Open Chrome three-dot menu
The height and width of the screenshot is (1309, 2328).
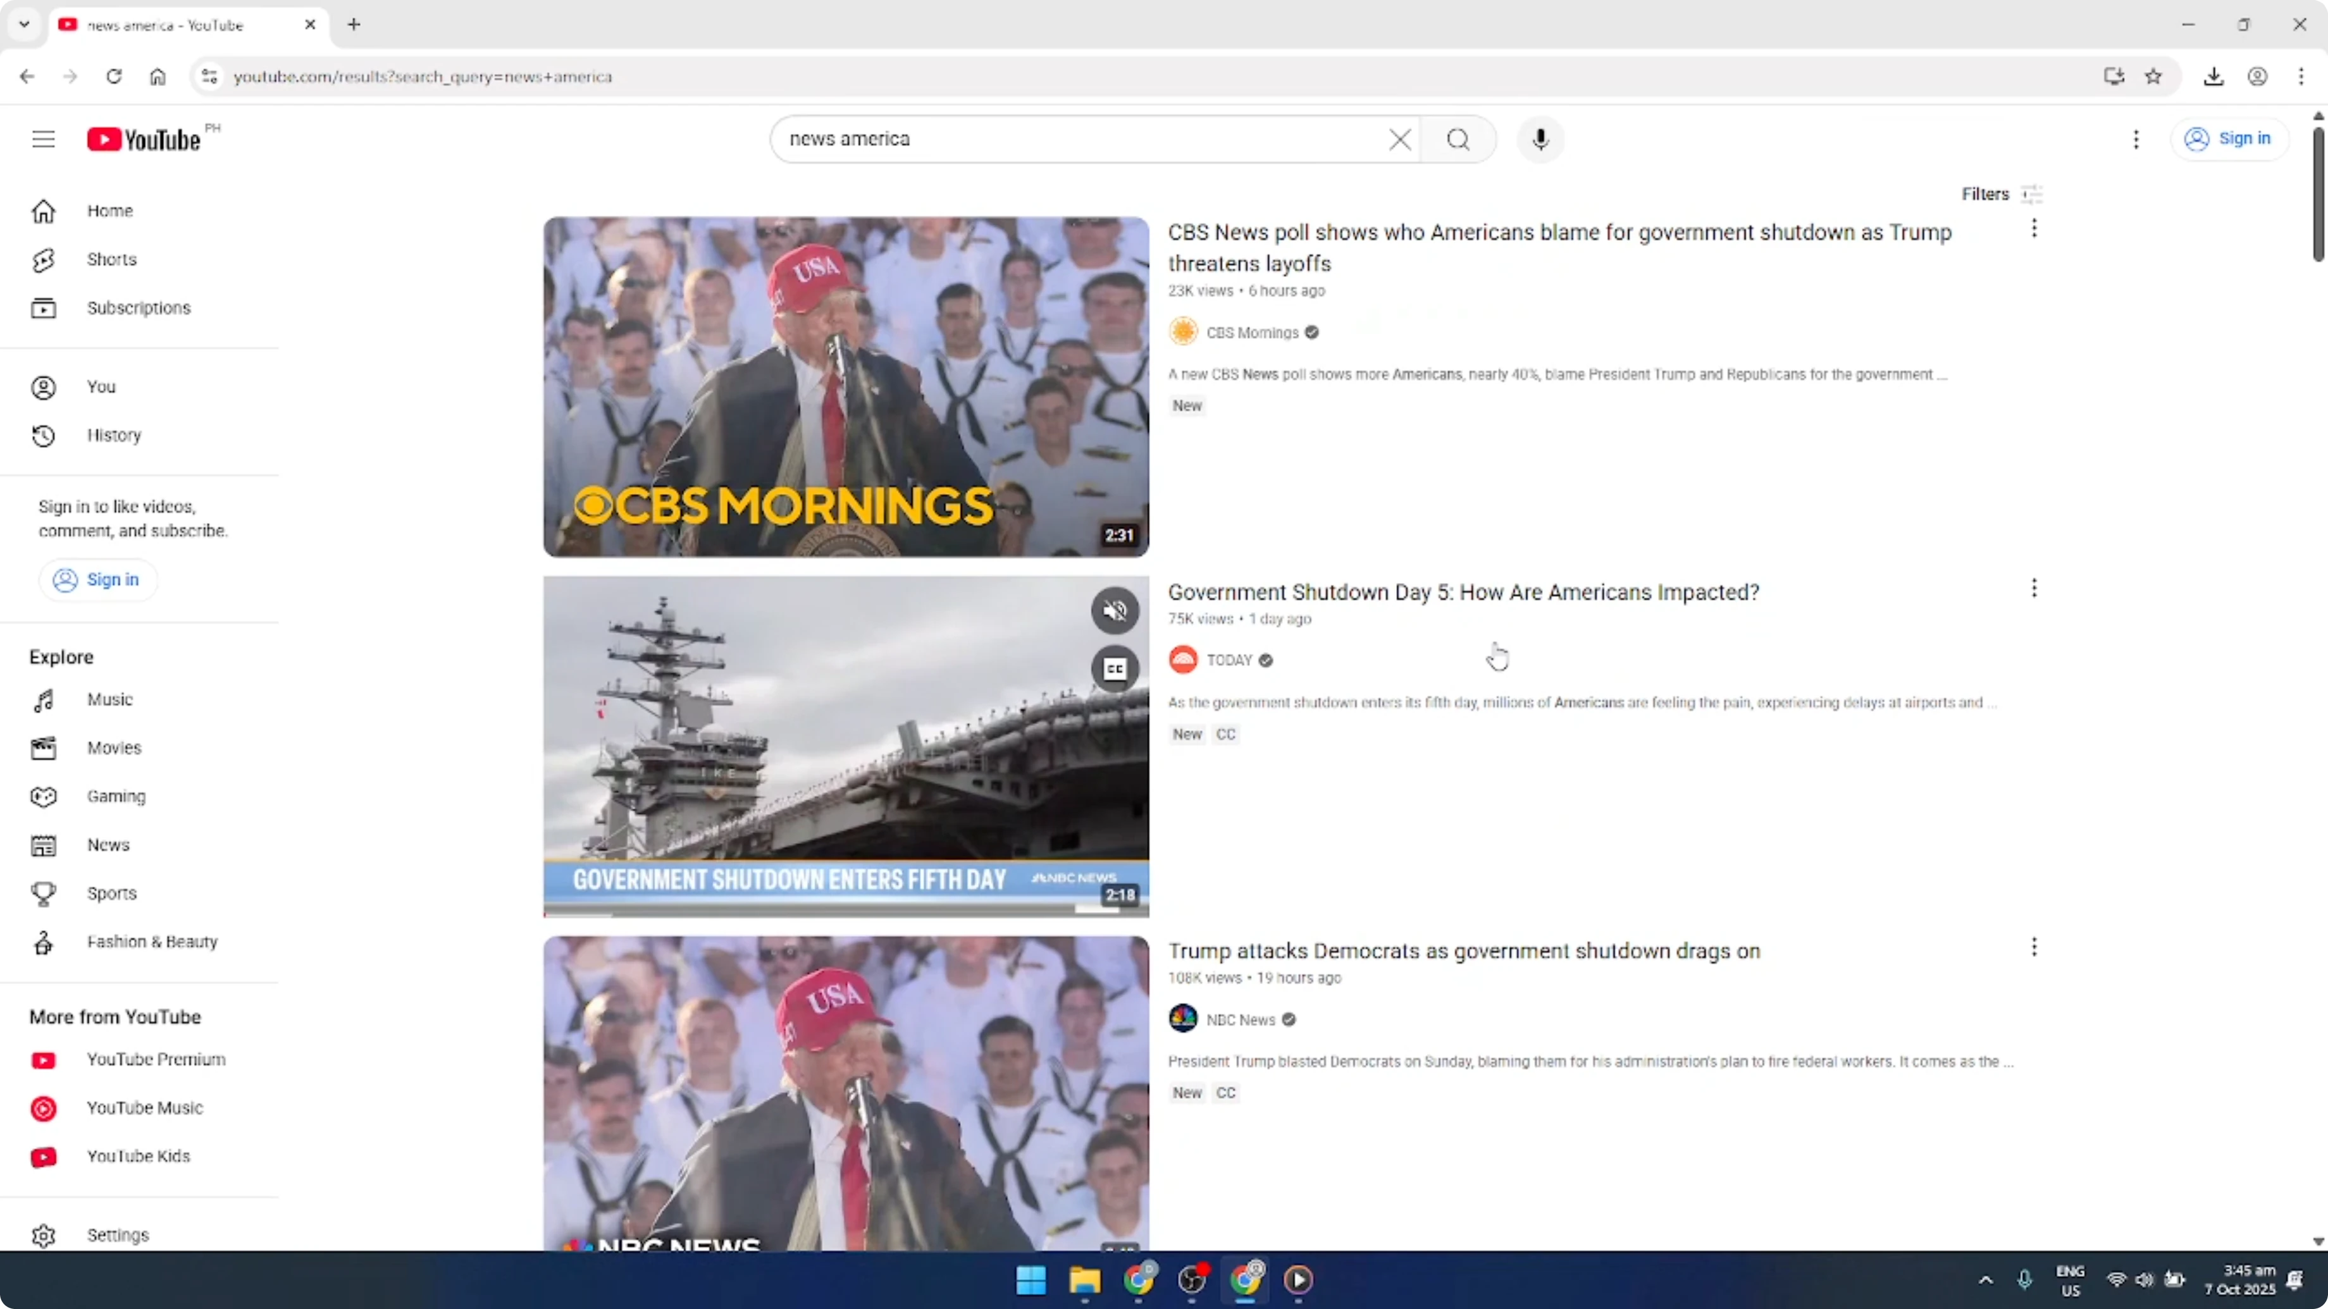[2301, 77]
